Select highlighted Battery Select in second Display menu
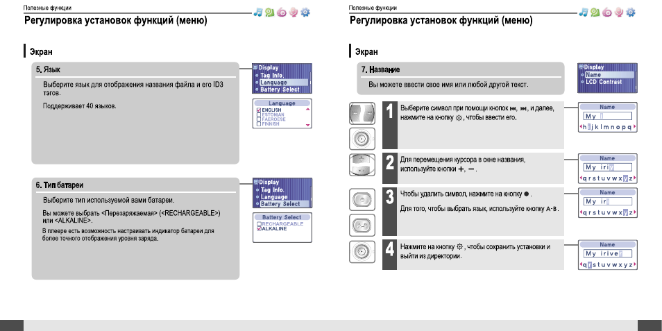The image size is (662, 331). [x=284, y=204]
